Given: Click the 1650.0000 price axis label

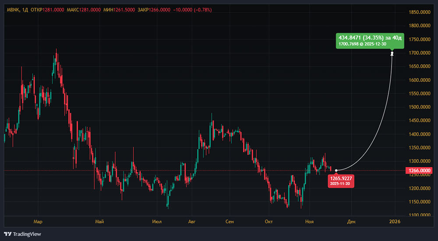Looking at the screenshot, I should 419,66.
